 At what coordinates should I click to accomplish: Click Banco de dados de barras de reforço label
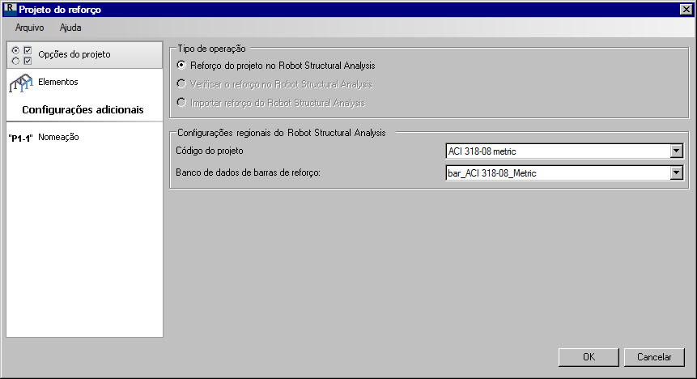pyautogui.click(x=248, y=172)
